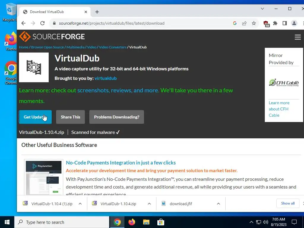Click Show all downloads button
304x228 pixels.
[x=288, y=203]
